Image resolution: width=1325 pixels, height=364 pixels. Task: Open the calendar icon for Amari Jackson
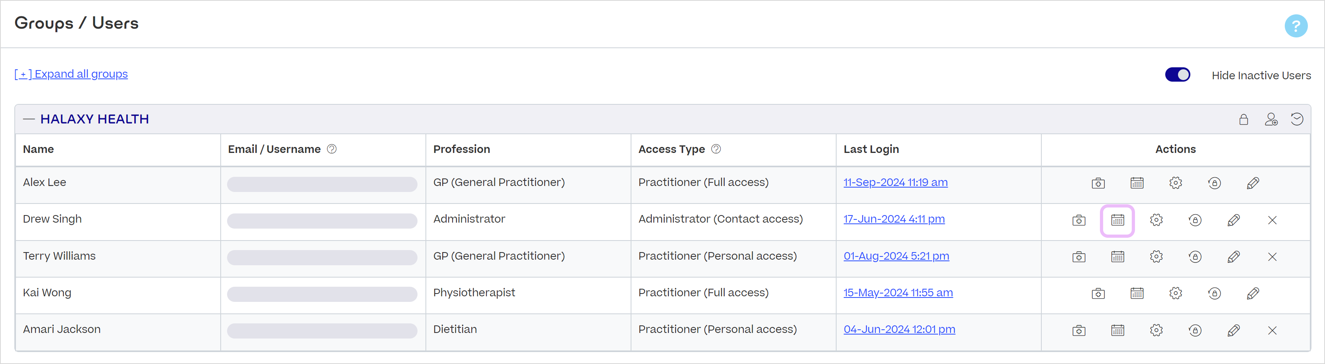coord(1117,330)
